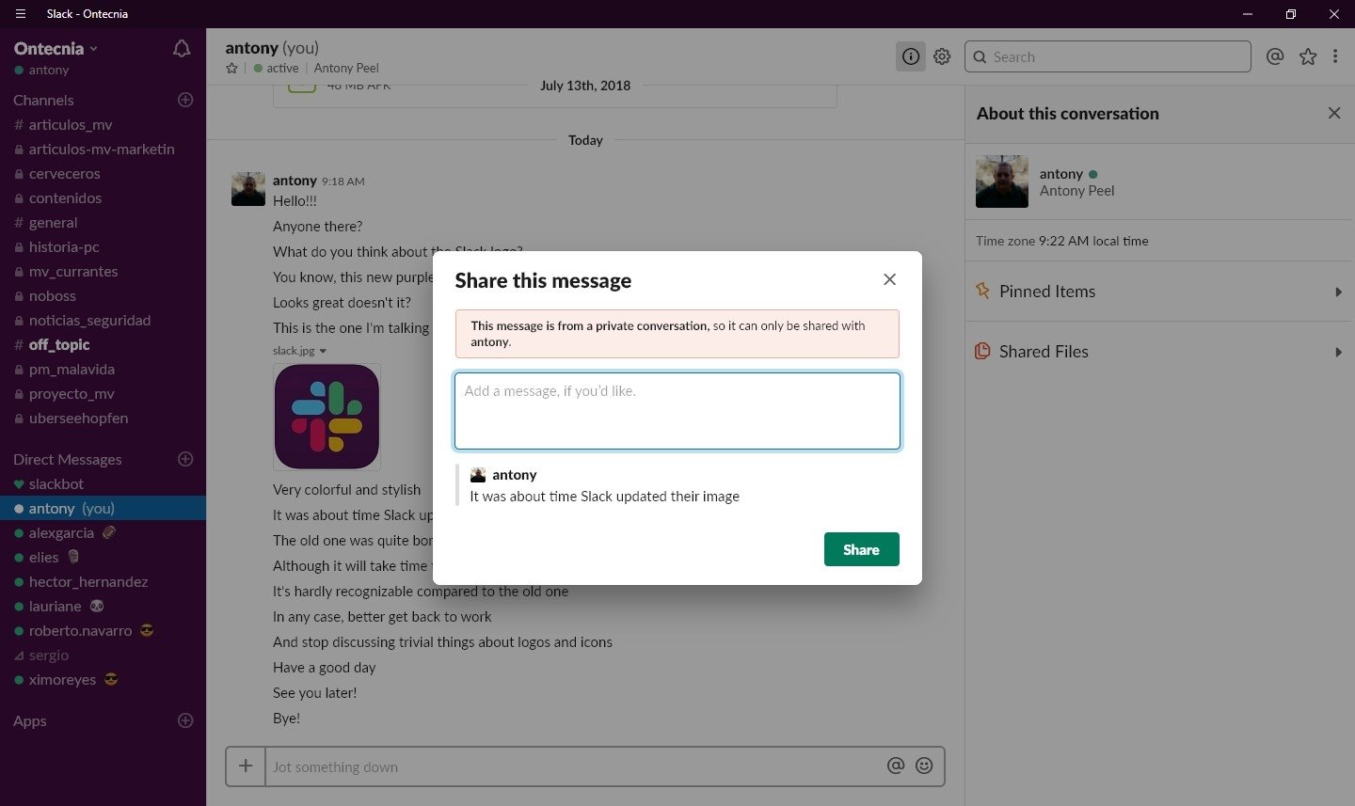The width and height of the screenshot is (1355, 806).
Task: Click the Channels section header
Action: (x=43, y=100)
